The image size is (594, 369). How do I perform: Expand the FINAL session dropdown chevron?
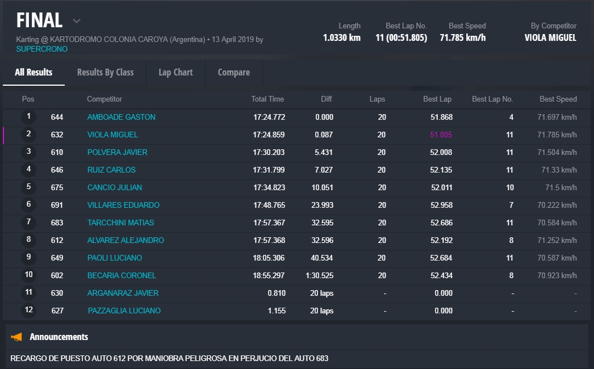[77, 21]
